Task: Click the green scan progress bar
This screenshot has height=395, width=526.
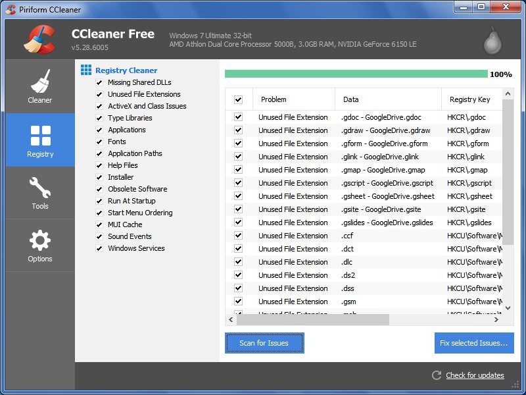Action: [356, 74]
